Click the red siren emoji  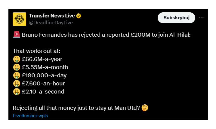click(17, 35)
